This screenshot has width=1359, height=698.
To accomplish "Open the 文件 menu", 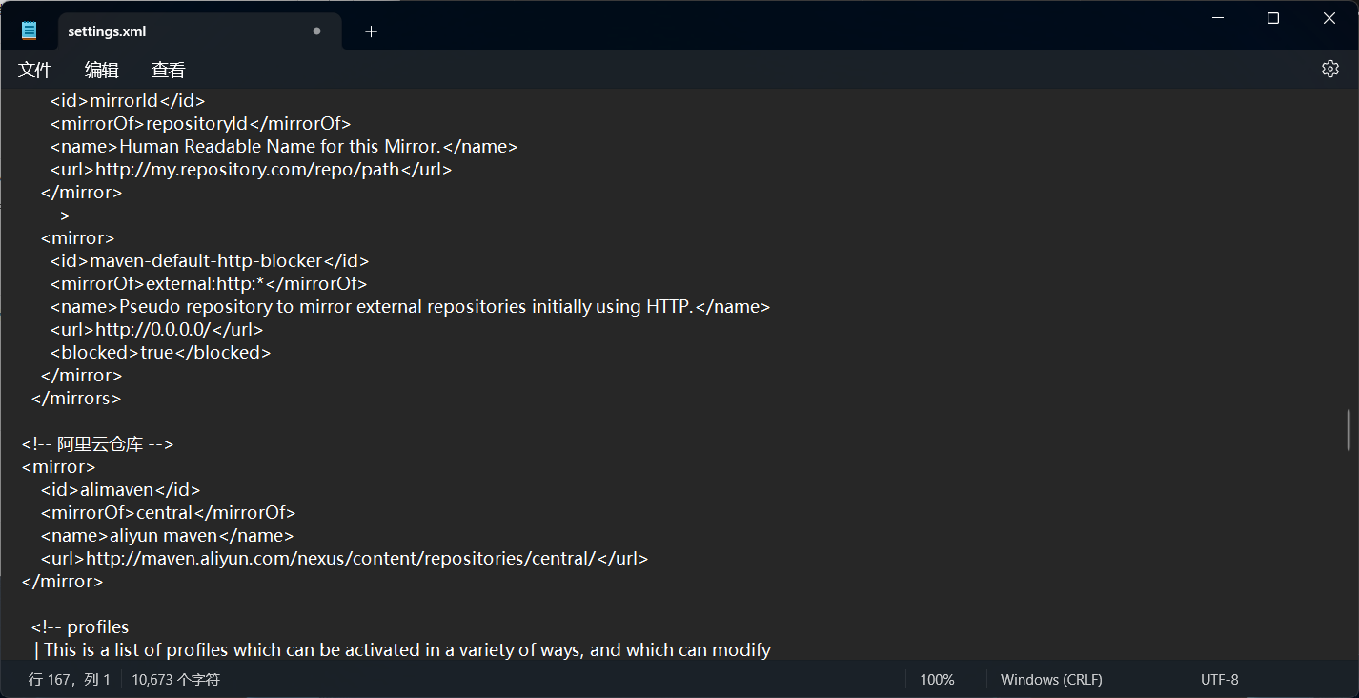I will (x=35, y=70).
